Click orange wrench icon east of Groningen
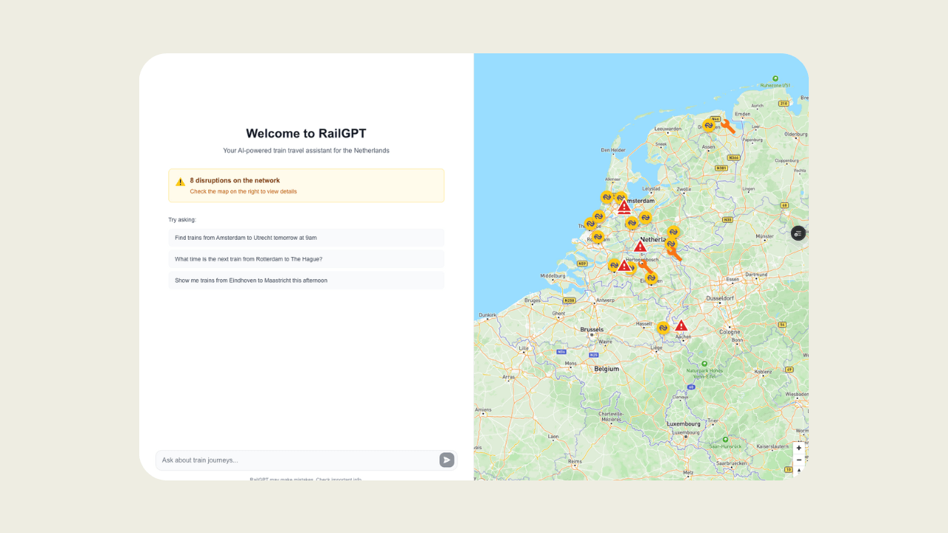Screen dimensions: 948x533 (x=728, y=127)
